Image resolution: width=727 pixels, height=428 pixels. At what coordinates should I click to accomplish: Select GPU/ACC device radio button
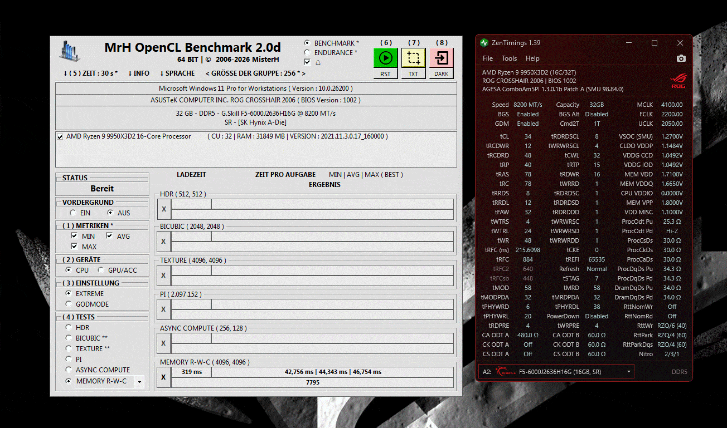click(101, 270)
